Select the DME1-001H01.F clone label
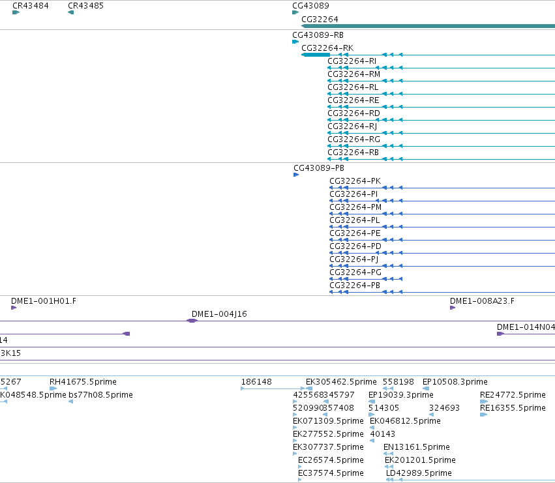555x483 pixels. (44, 301)
